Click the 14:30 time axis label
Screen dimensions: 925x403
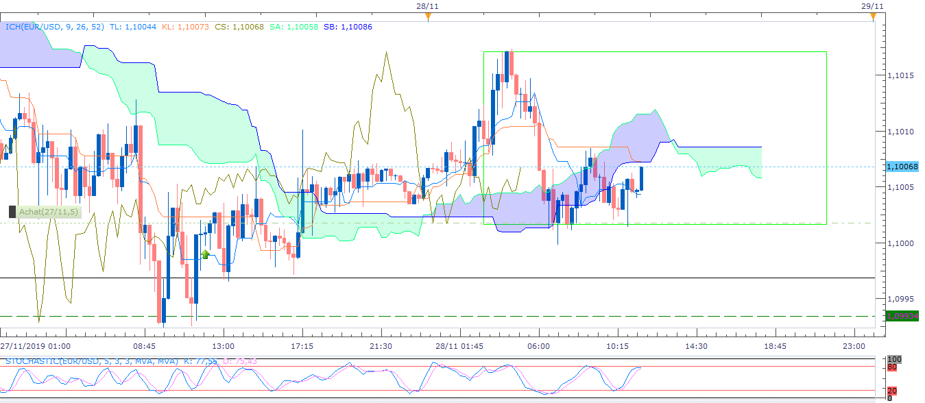point(695,346)
